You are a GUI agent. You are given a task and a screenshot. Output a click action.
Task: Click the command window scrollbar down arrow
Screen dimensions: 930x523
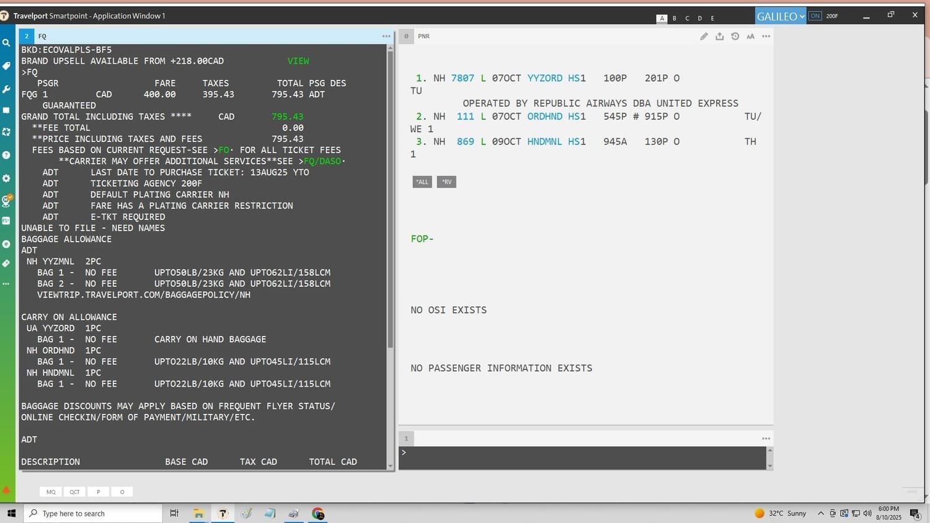[x=770, y=466]
